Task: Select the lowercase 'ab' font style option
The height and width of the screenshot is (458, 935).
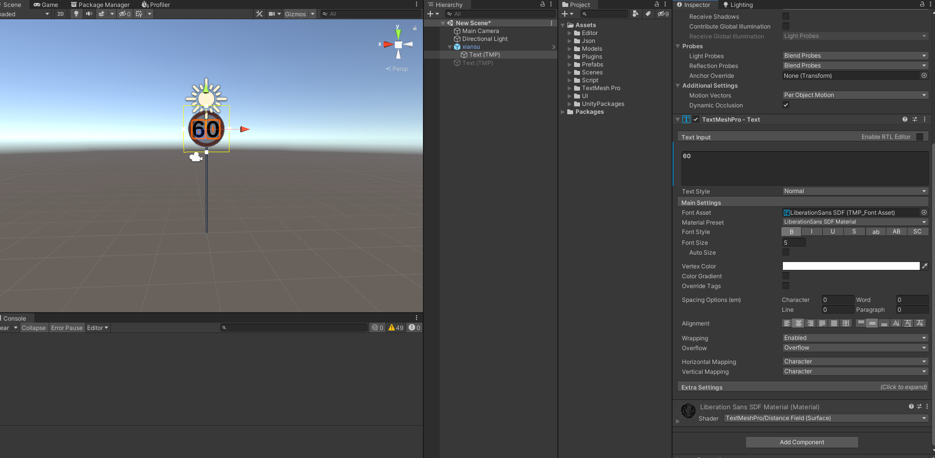Action: pyautogui.click(x=875, y=231)
